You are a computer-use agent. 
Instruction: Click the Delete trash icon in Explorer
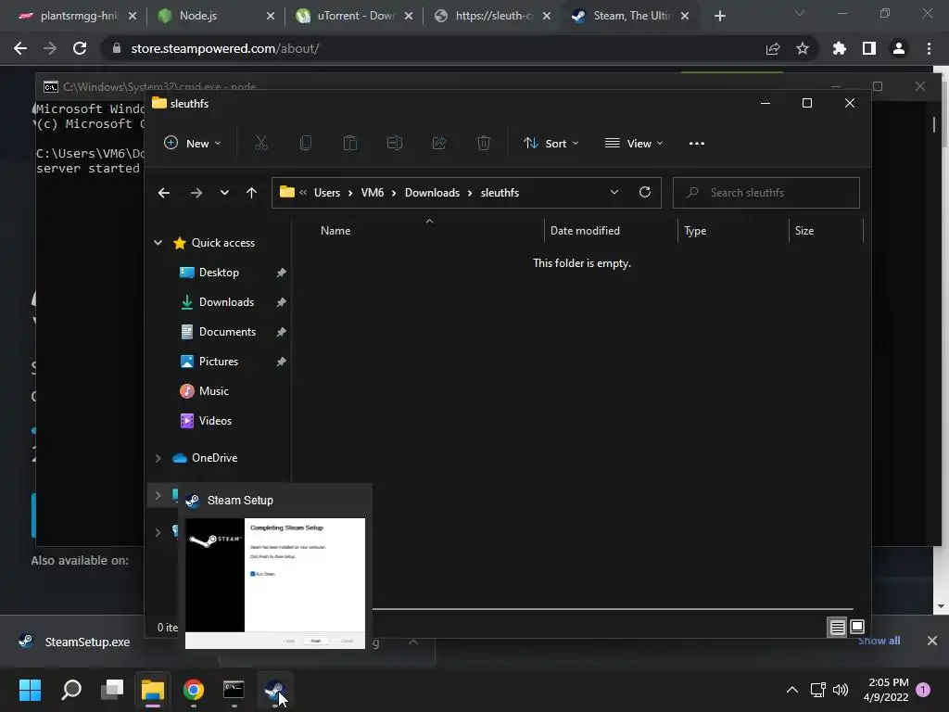pyautogui.click(x=483, y=143)
